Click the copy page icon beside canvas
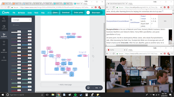This screenshot has width=174, height=97. (93, 56)
